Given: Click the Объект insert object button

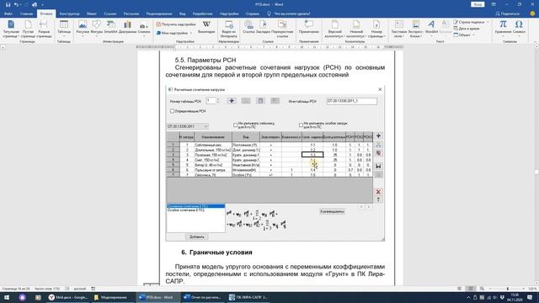Looking at the screenshot, I should click(464, 35).
